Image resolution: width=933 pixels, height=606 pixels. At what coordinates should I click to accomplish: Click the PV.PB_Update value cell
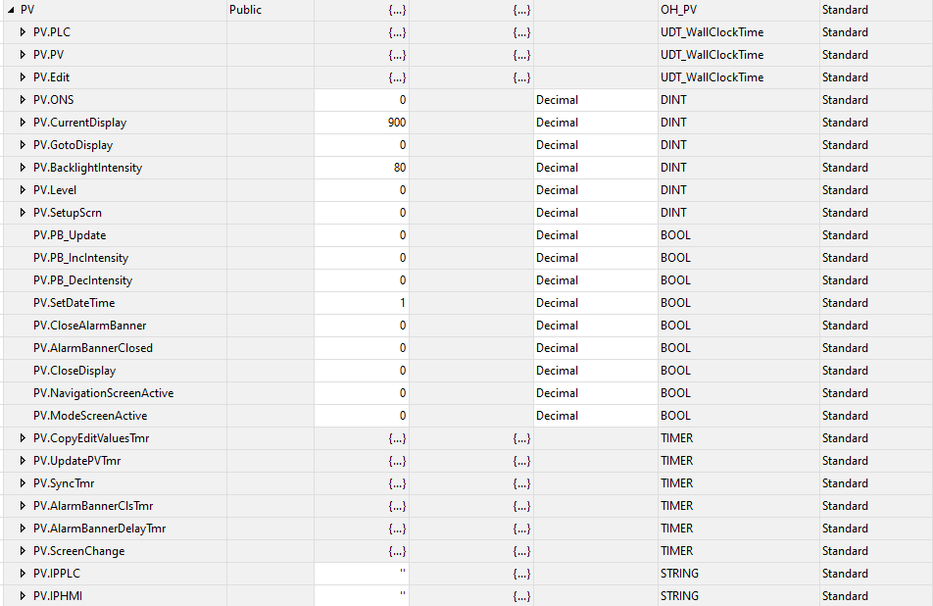point(362,235)
